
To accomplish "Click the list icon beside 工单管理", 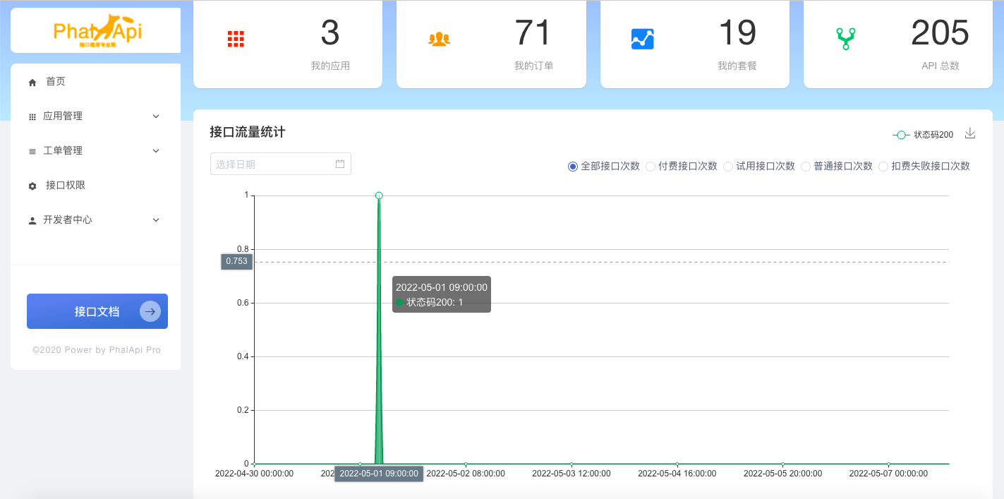I will pos(32,152).
